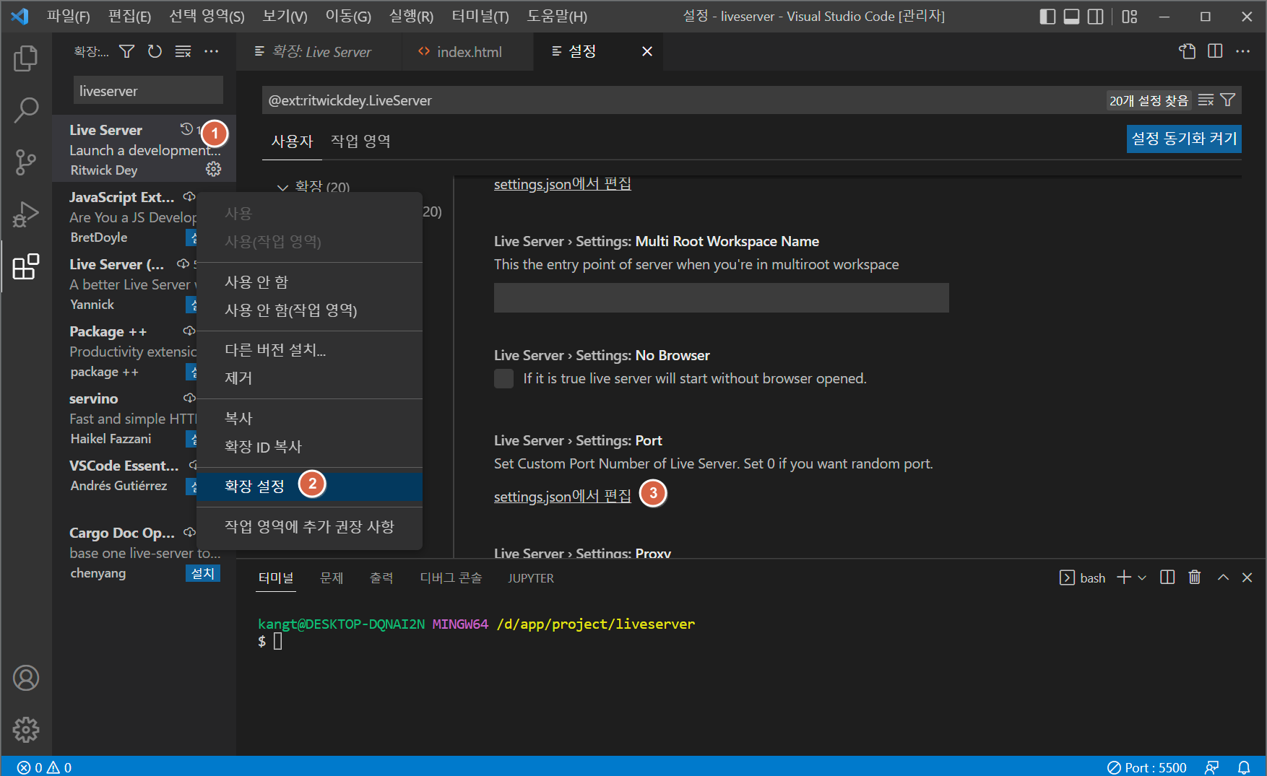Choose 제거 in the context menu

coord(309,378)
